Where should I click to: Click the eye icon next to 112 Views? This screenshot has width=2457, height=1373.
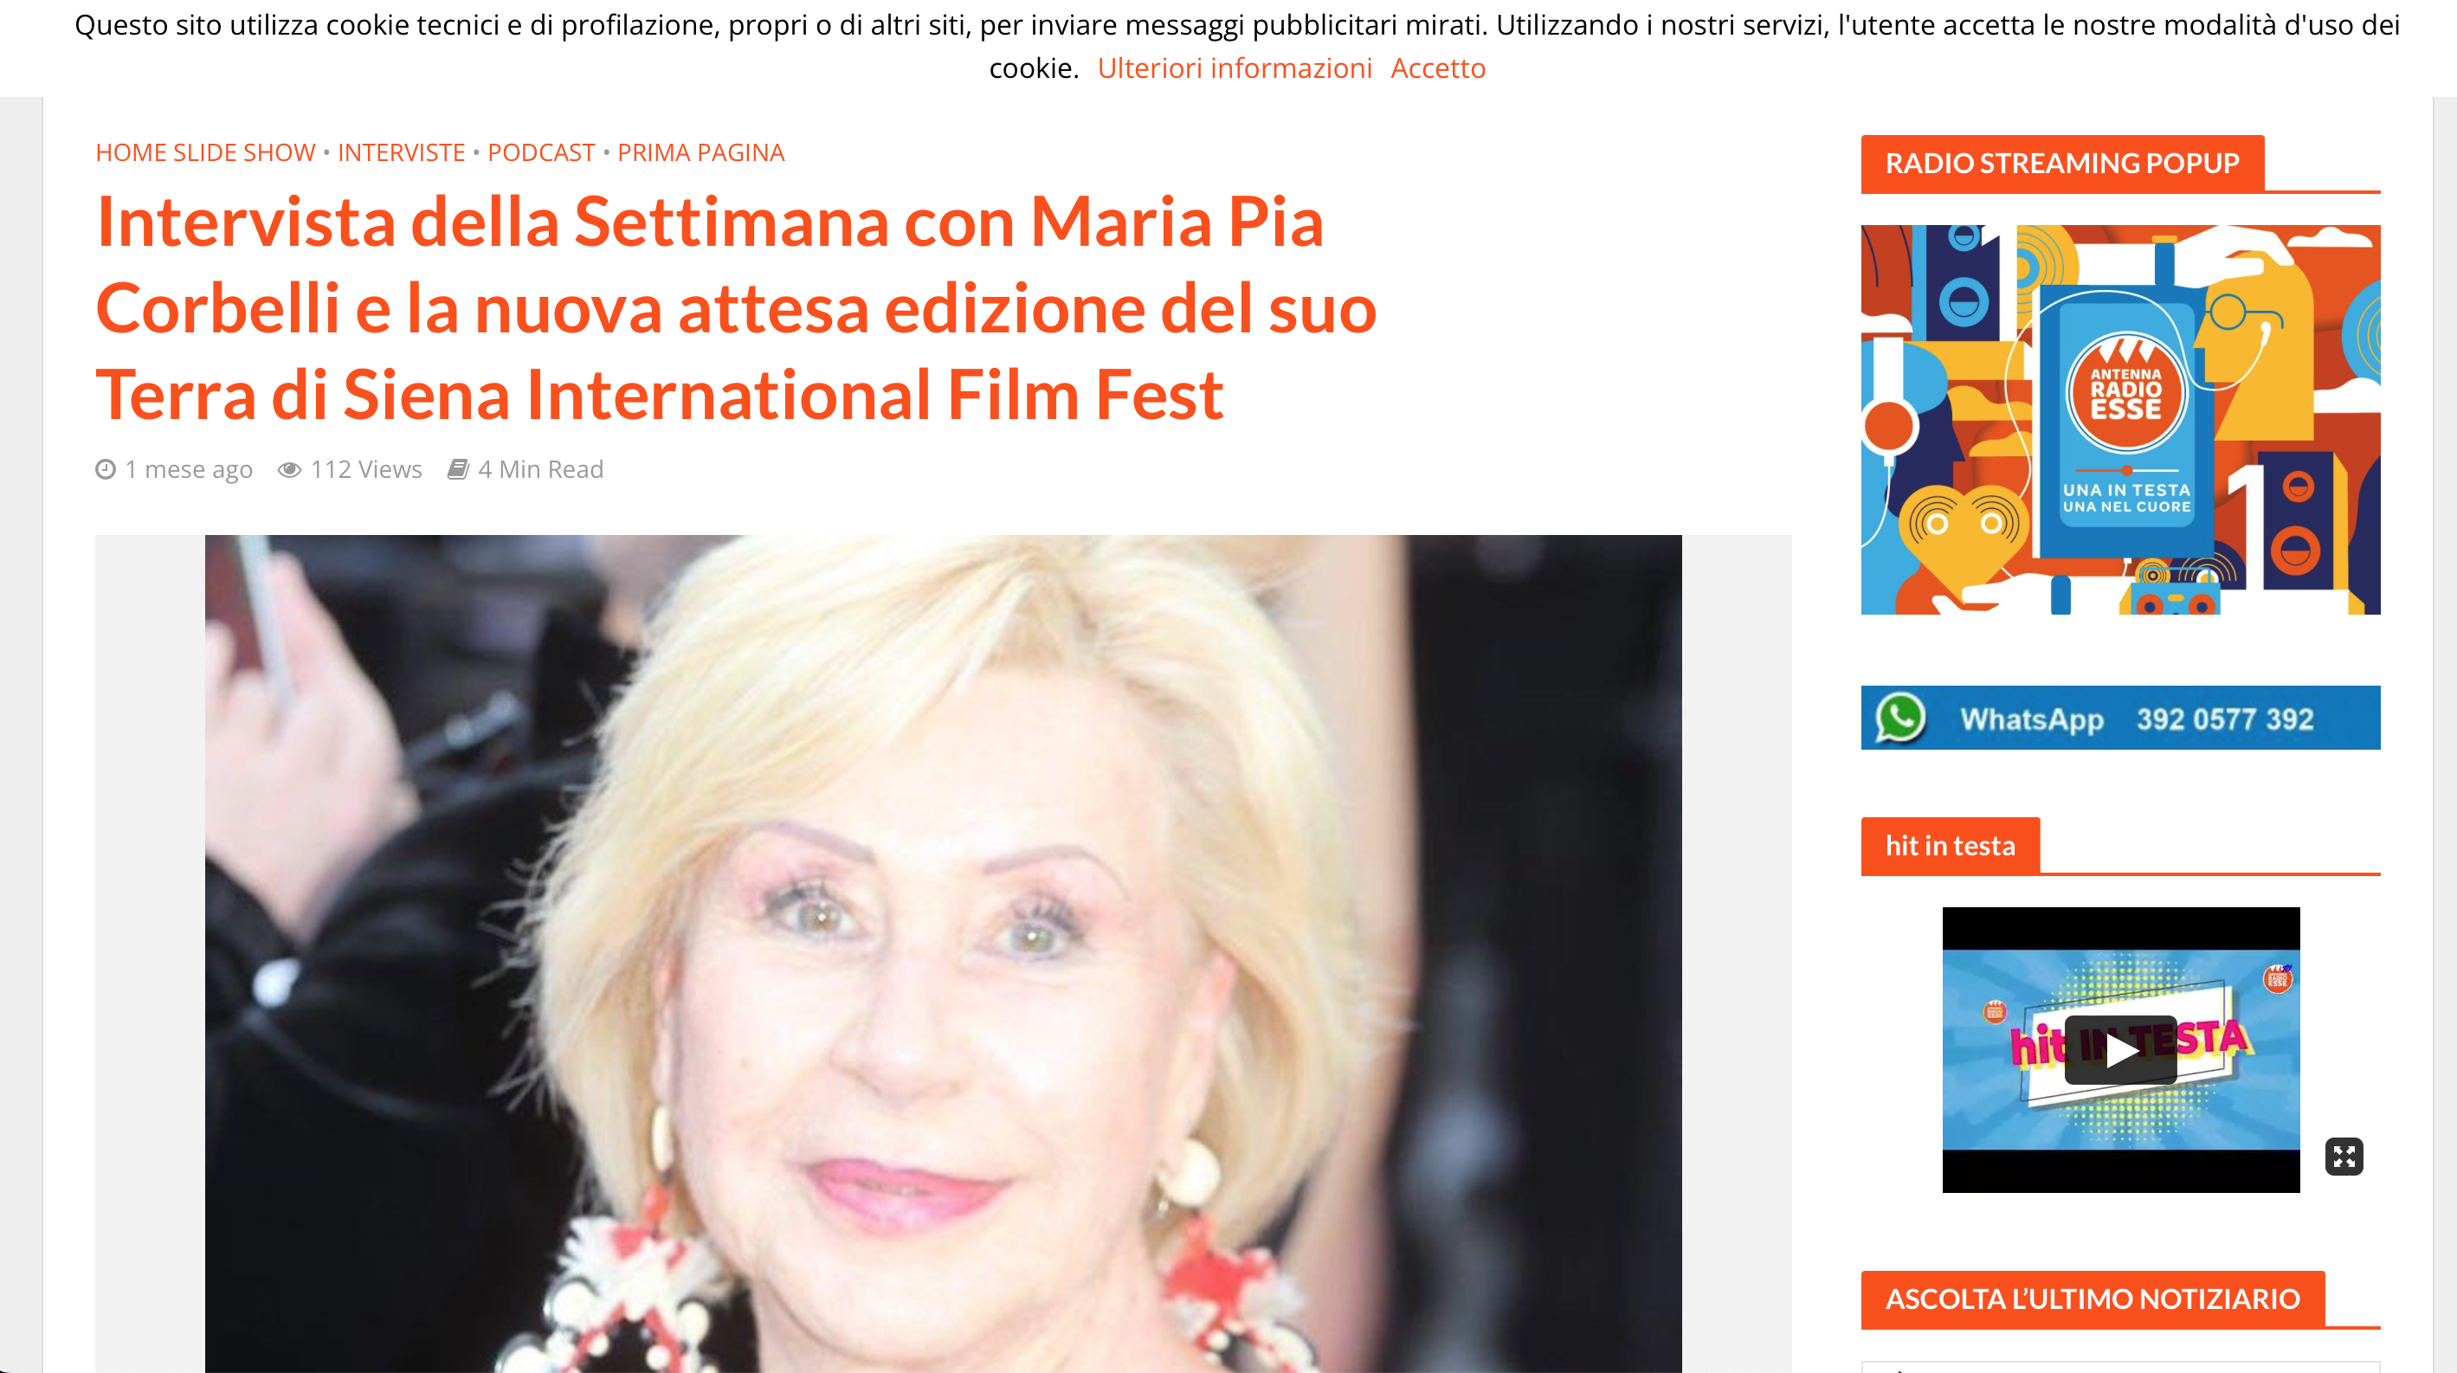[290, 470]
